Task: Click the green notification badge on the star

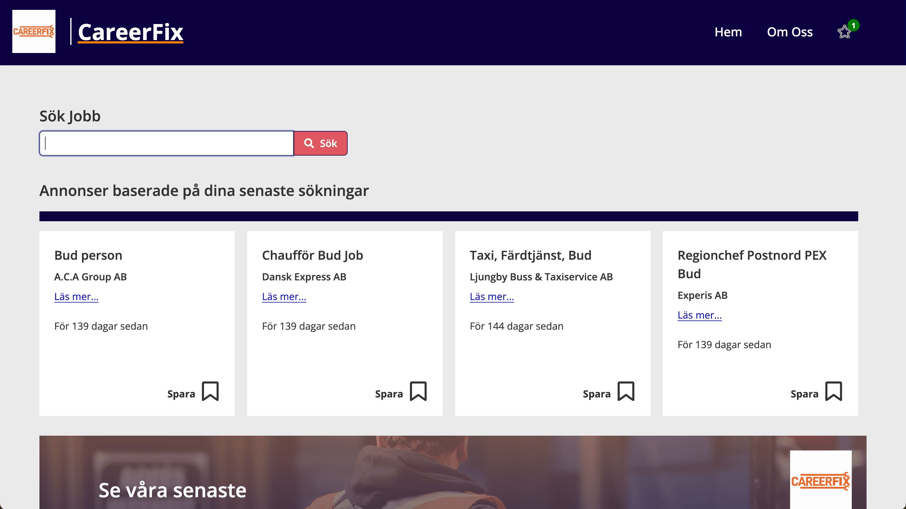Action: tap(854, 25)
